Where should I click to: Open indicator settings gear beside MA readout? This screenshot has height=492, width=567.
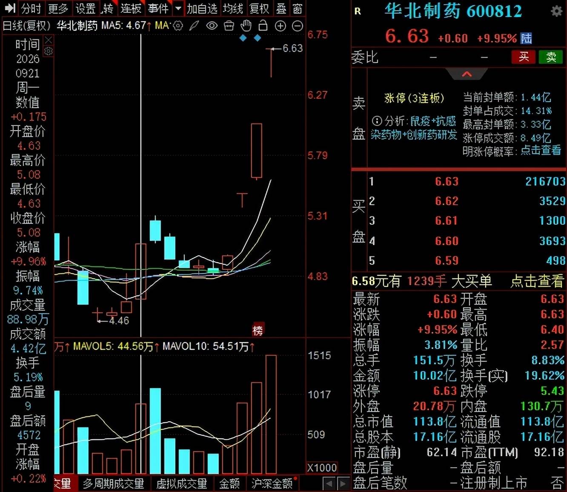(178, 26)
